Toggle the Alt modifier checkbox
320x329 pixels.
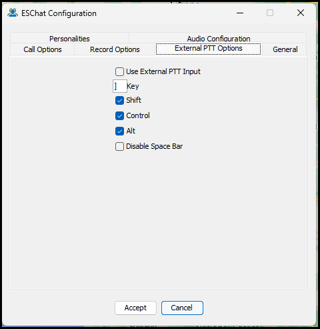point(119,131)
